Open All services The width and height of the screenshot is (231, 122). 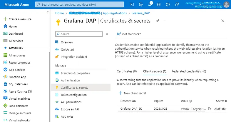point(13,41)
